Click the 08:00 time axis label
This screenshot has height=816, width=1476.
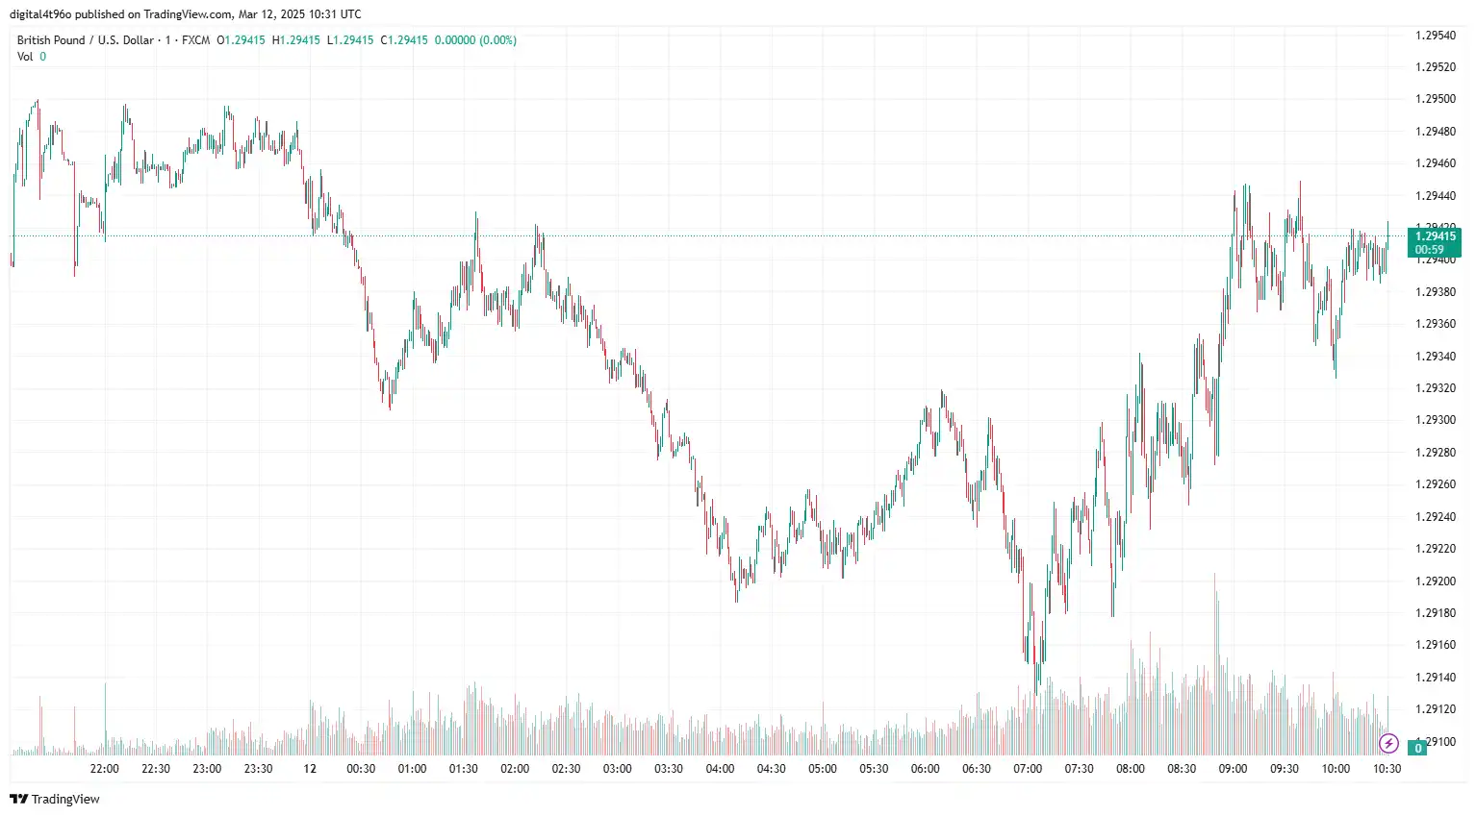1131,769
